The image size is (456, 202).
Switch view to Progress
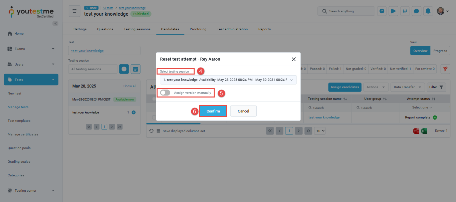[x=440, y=51]
